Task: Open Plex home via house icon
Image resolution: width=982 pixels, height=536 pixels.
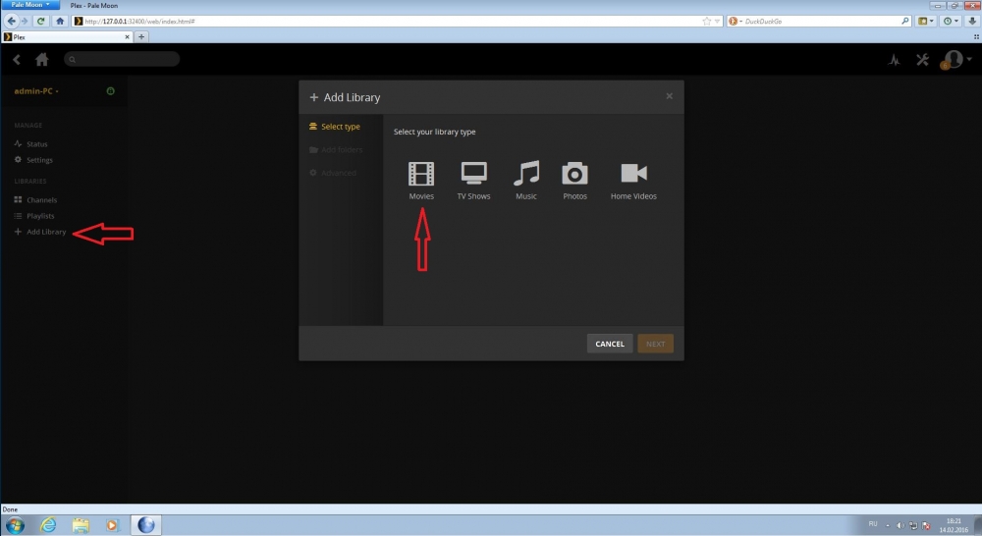Action: [x=42, y=60]
